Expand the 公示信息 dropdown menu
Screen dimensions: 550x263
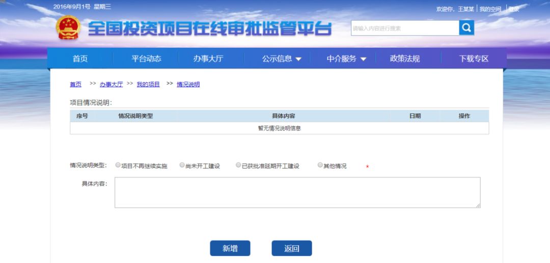pyautogui.click(x=282, y=59)
